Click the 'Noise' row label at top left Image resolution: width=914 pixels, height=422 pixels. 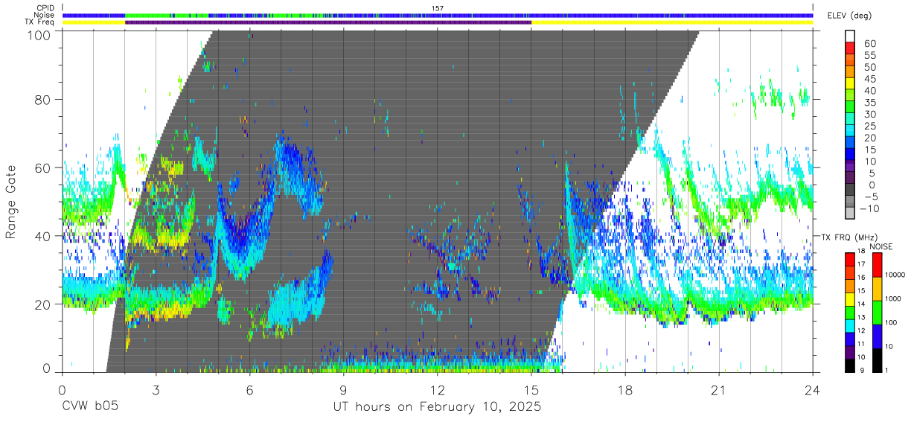click(44, 15)
